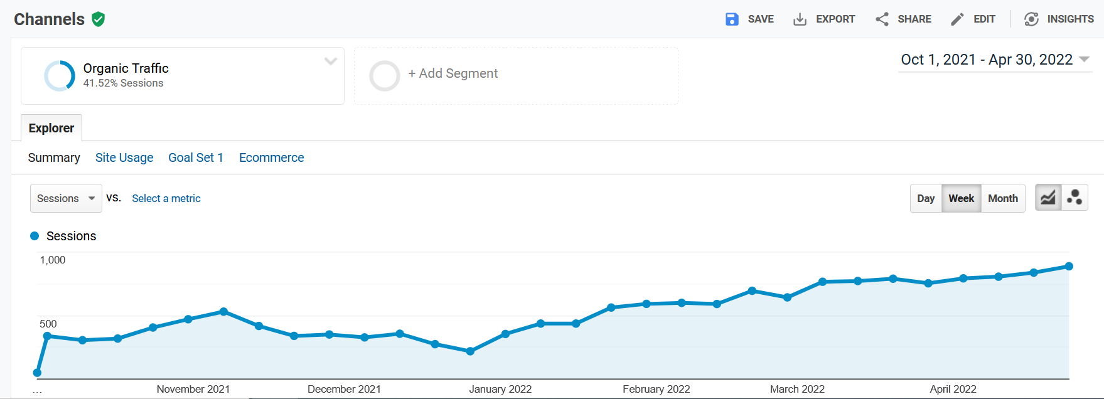Click the Add Segment button

pos(453,74)
